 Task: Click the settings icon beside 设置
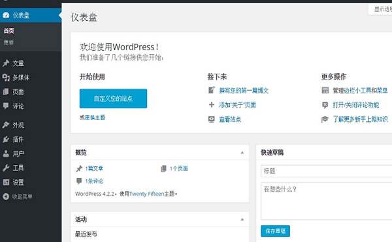[6, 182]
